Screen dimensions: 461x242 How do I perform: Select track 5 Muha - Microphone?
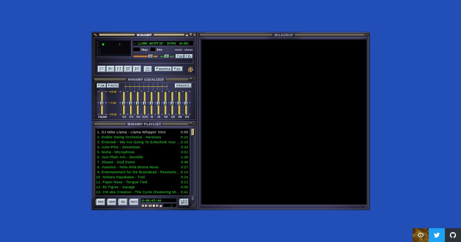point(143,152)
